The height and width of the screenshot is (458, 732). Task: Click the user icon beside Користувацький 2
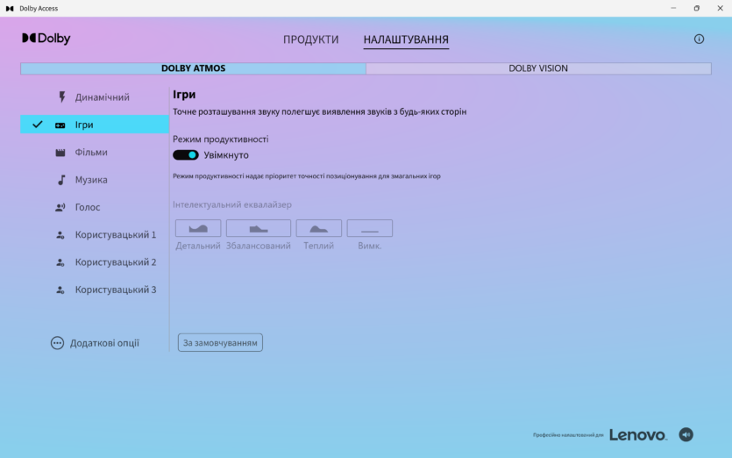60,262
